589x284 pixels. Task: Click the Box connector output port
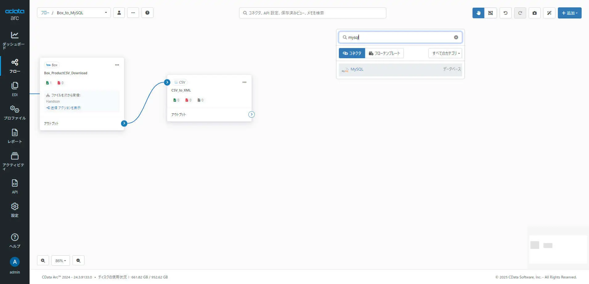(124, 124)
